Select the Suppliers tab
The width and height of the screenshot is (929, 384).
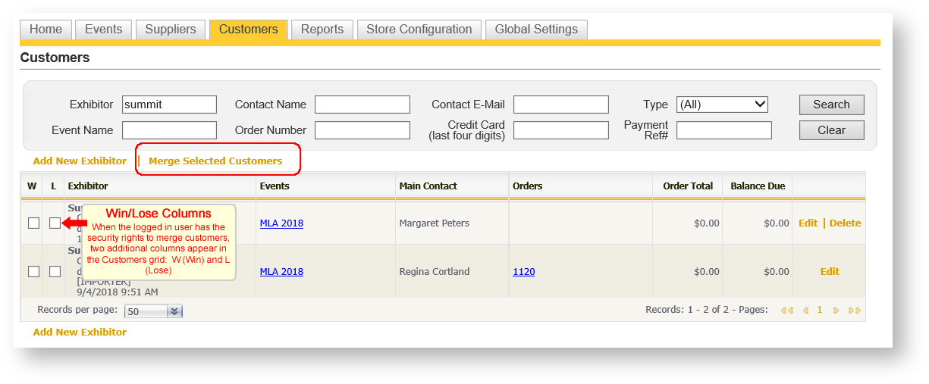point(171,30)
